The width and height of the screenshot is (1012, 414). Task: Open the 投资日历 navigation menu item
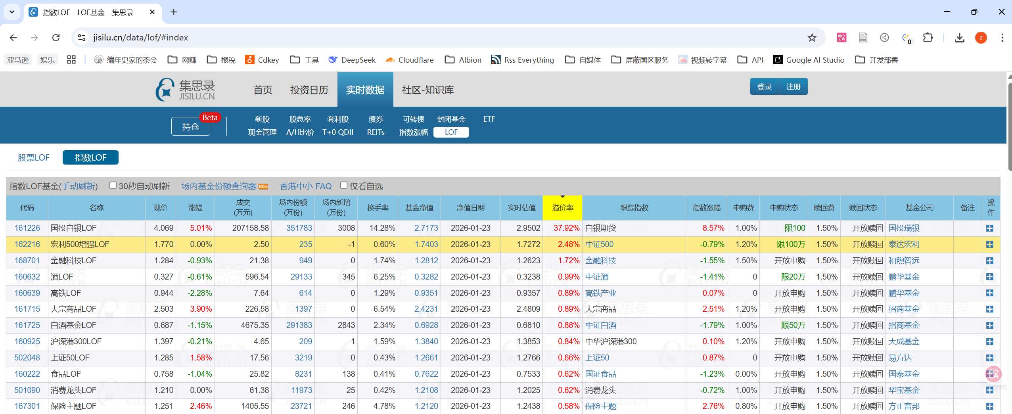tap(309, 90)
